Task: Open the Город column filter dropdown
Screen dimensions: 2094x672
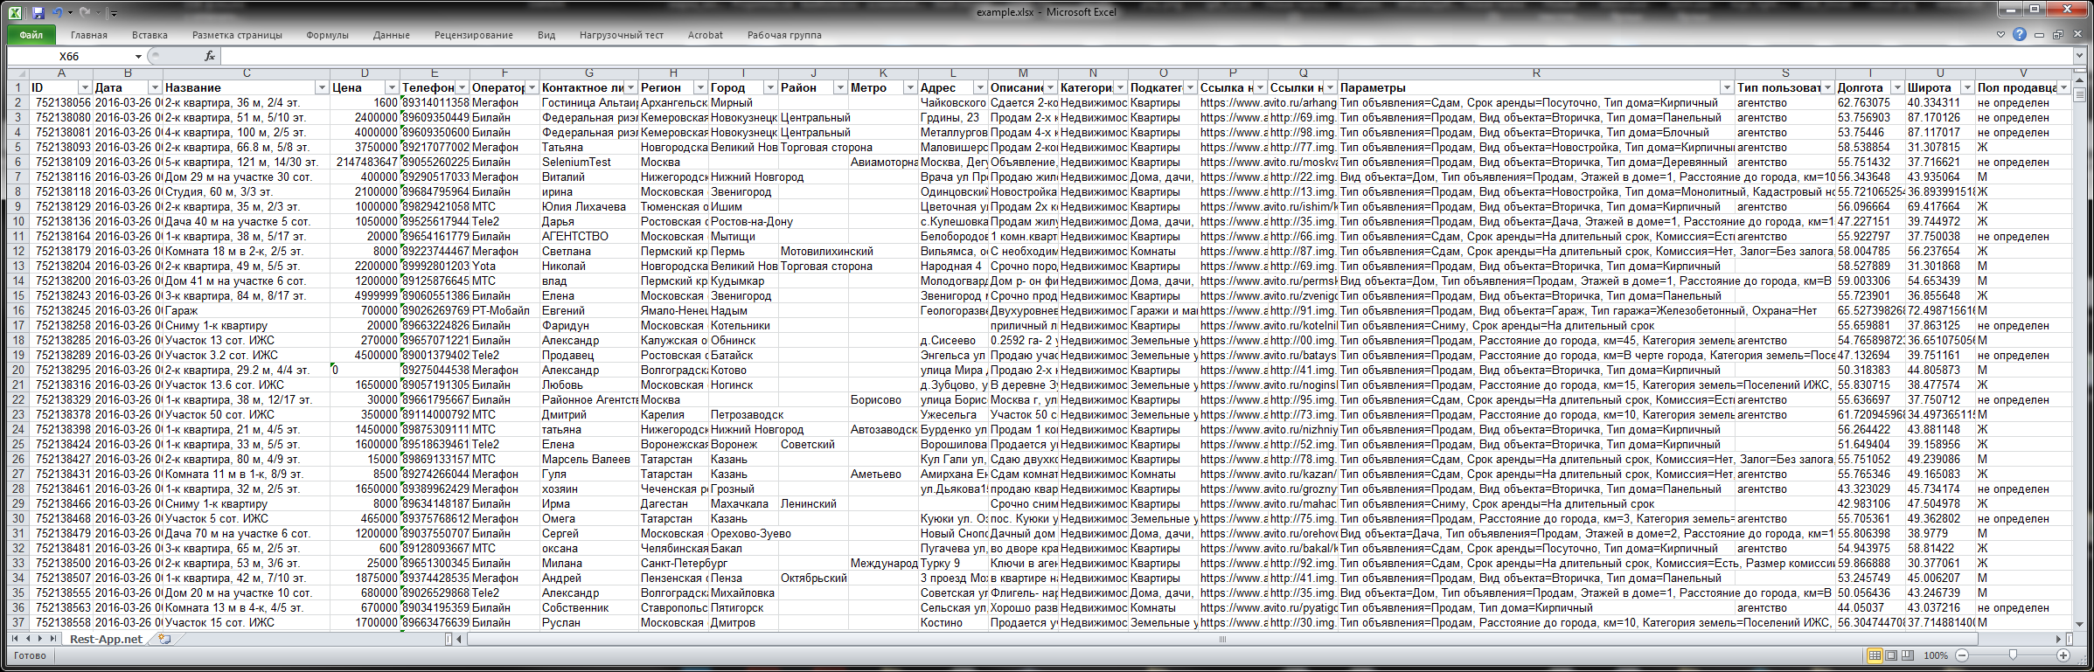Action: tap(770, 87)
